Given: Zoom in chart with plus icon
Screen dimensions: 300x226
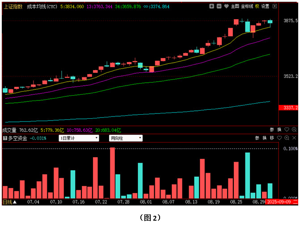Looking at the screenshot, I should point(211,6).
